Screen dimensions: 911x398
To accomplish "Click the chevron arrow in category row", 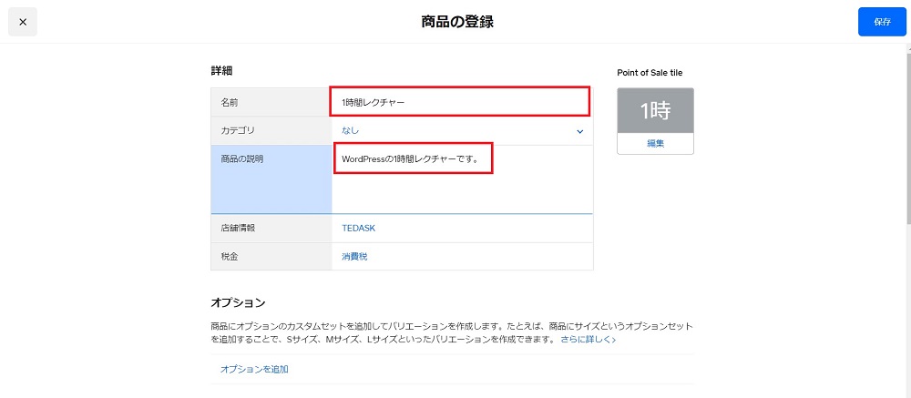I will (579, 131).
